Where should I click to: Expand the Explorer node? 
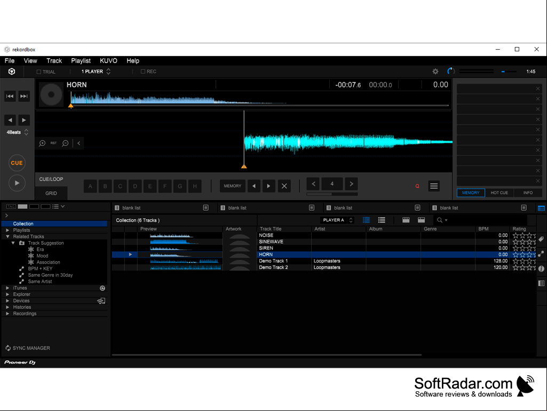pos(7,294)
